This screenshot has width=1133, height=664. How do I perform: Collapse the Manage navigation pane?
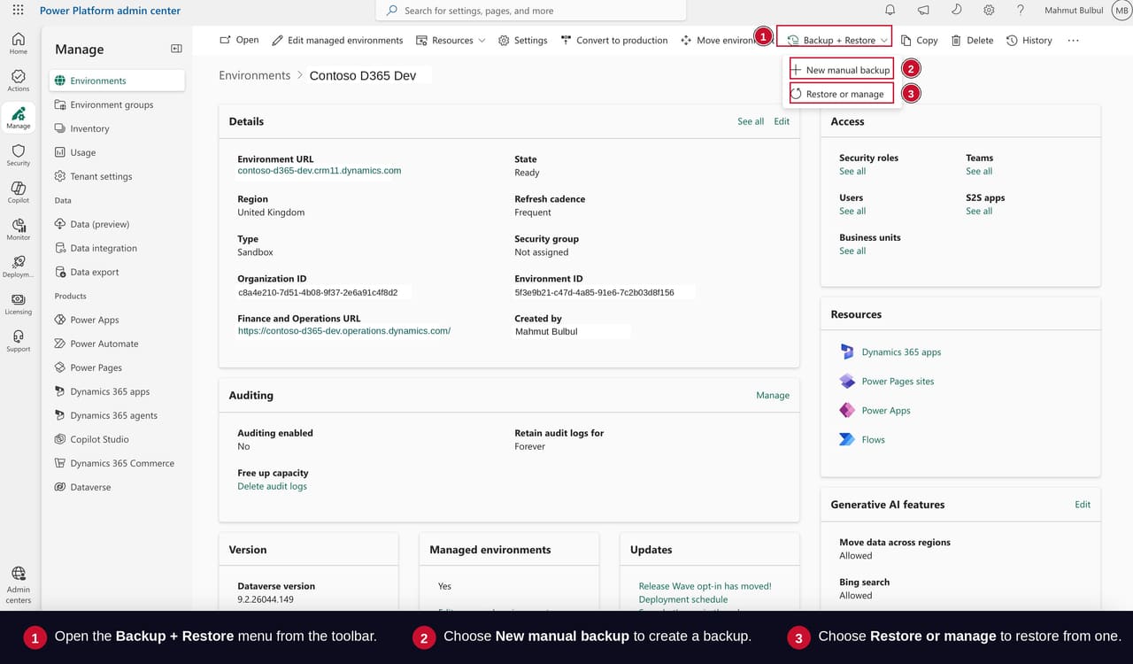(x=176, y=49)
